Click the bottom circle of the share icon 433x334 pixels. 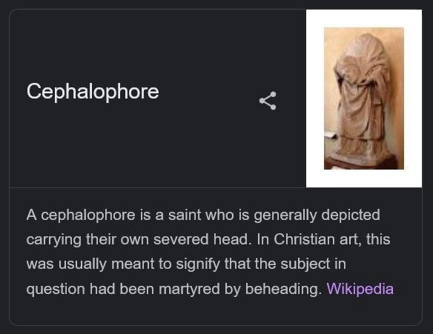pos(273,107)
